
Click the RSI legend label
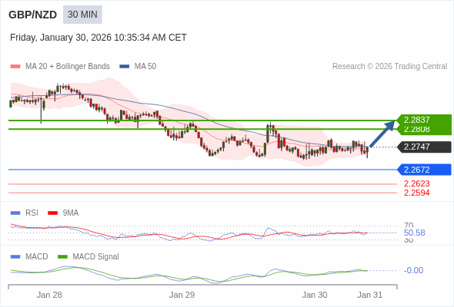[x=32, y=213]
